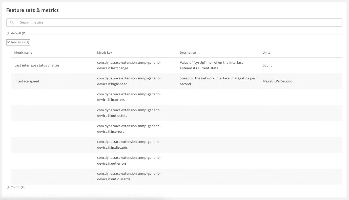This screenshot has width=349, height=200.
Task: Focus the Search metrics input field
Action: [x=174, y=23]
